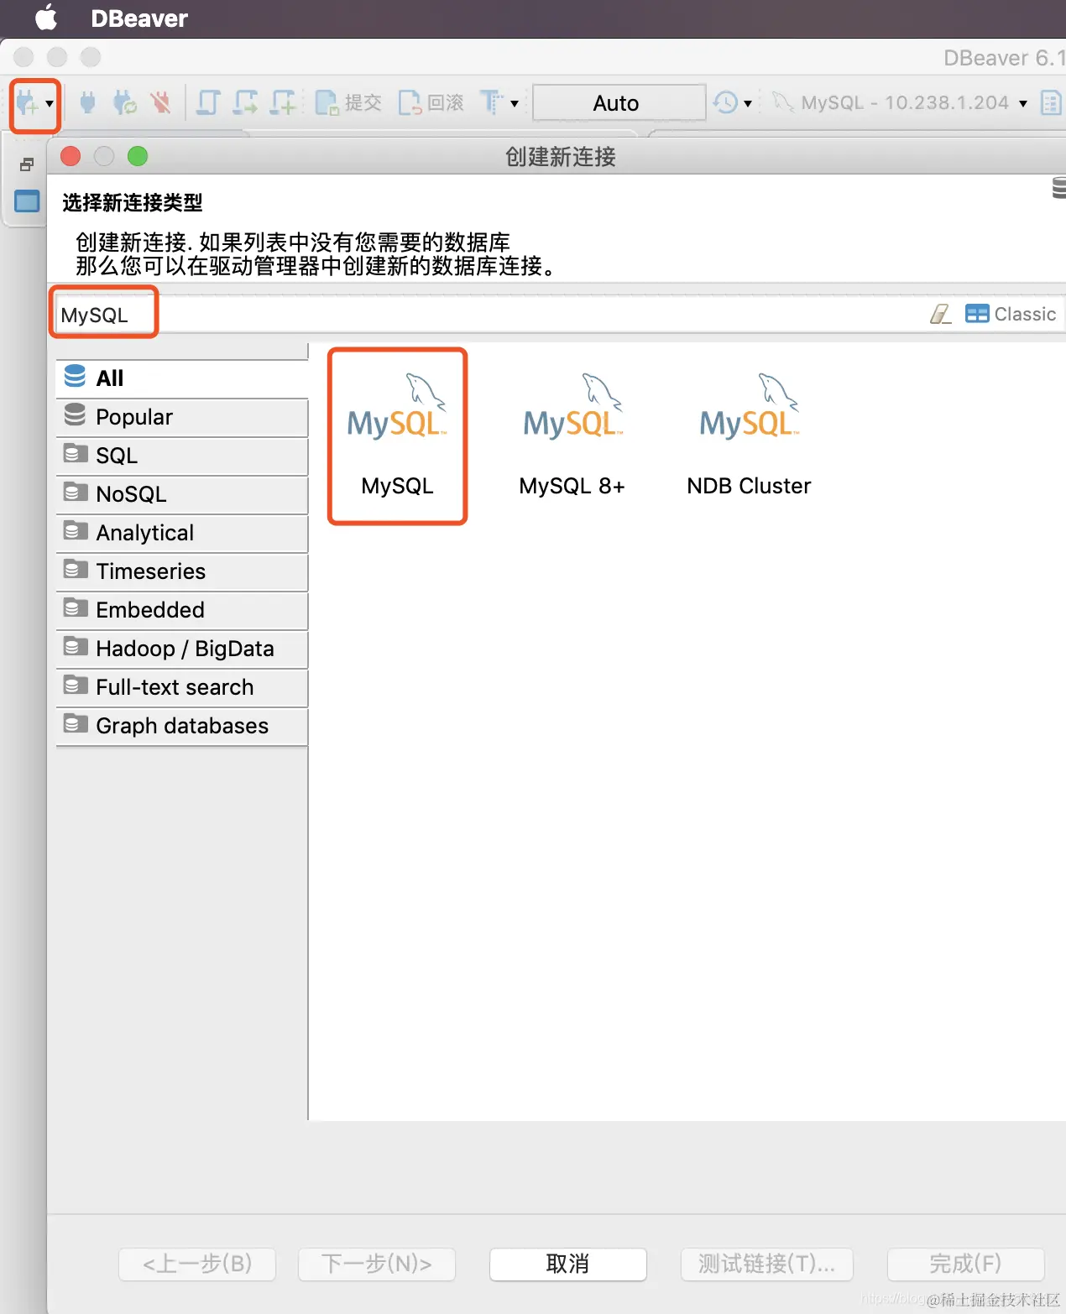
Task: Select the MySQL 8+ driver tile
Action: (x=572, y=436)
